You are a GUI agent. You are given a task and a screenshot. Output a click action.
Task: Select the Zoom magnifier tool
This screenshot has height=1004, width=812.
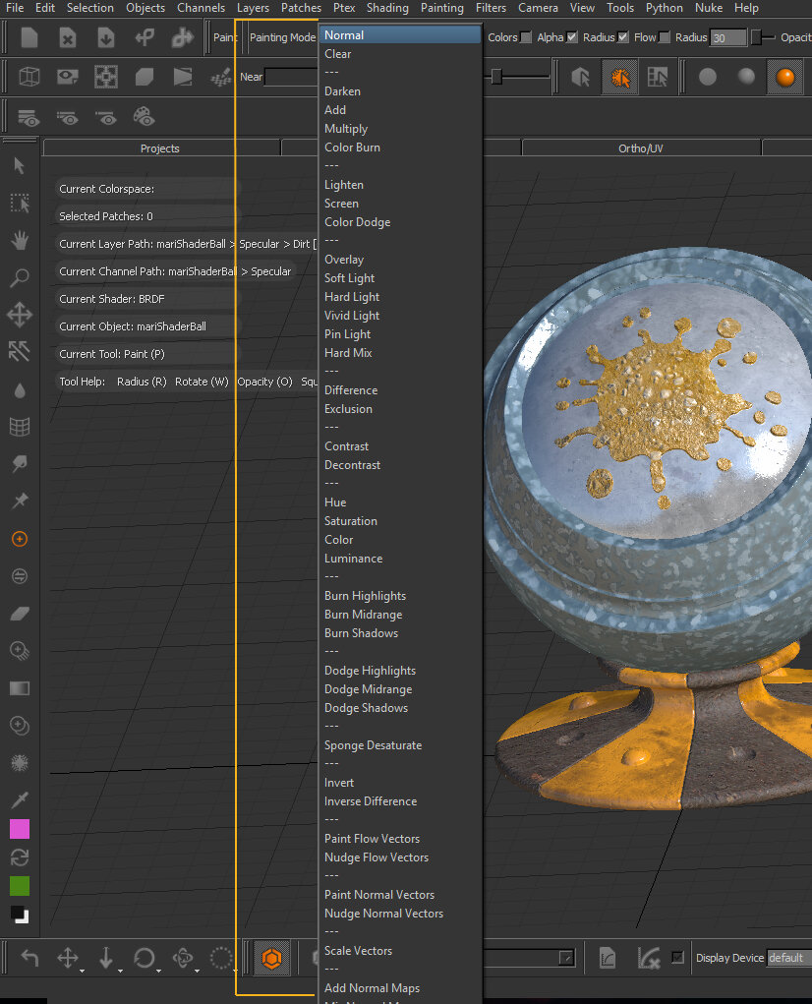click(x=19, y=278)
